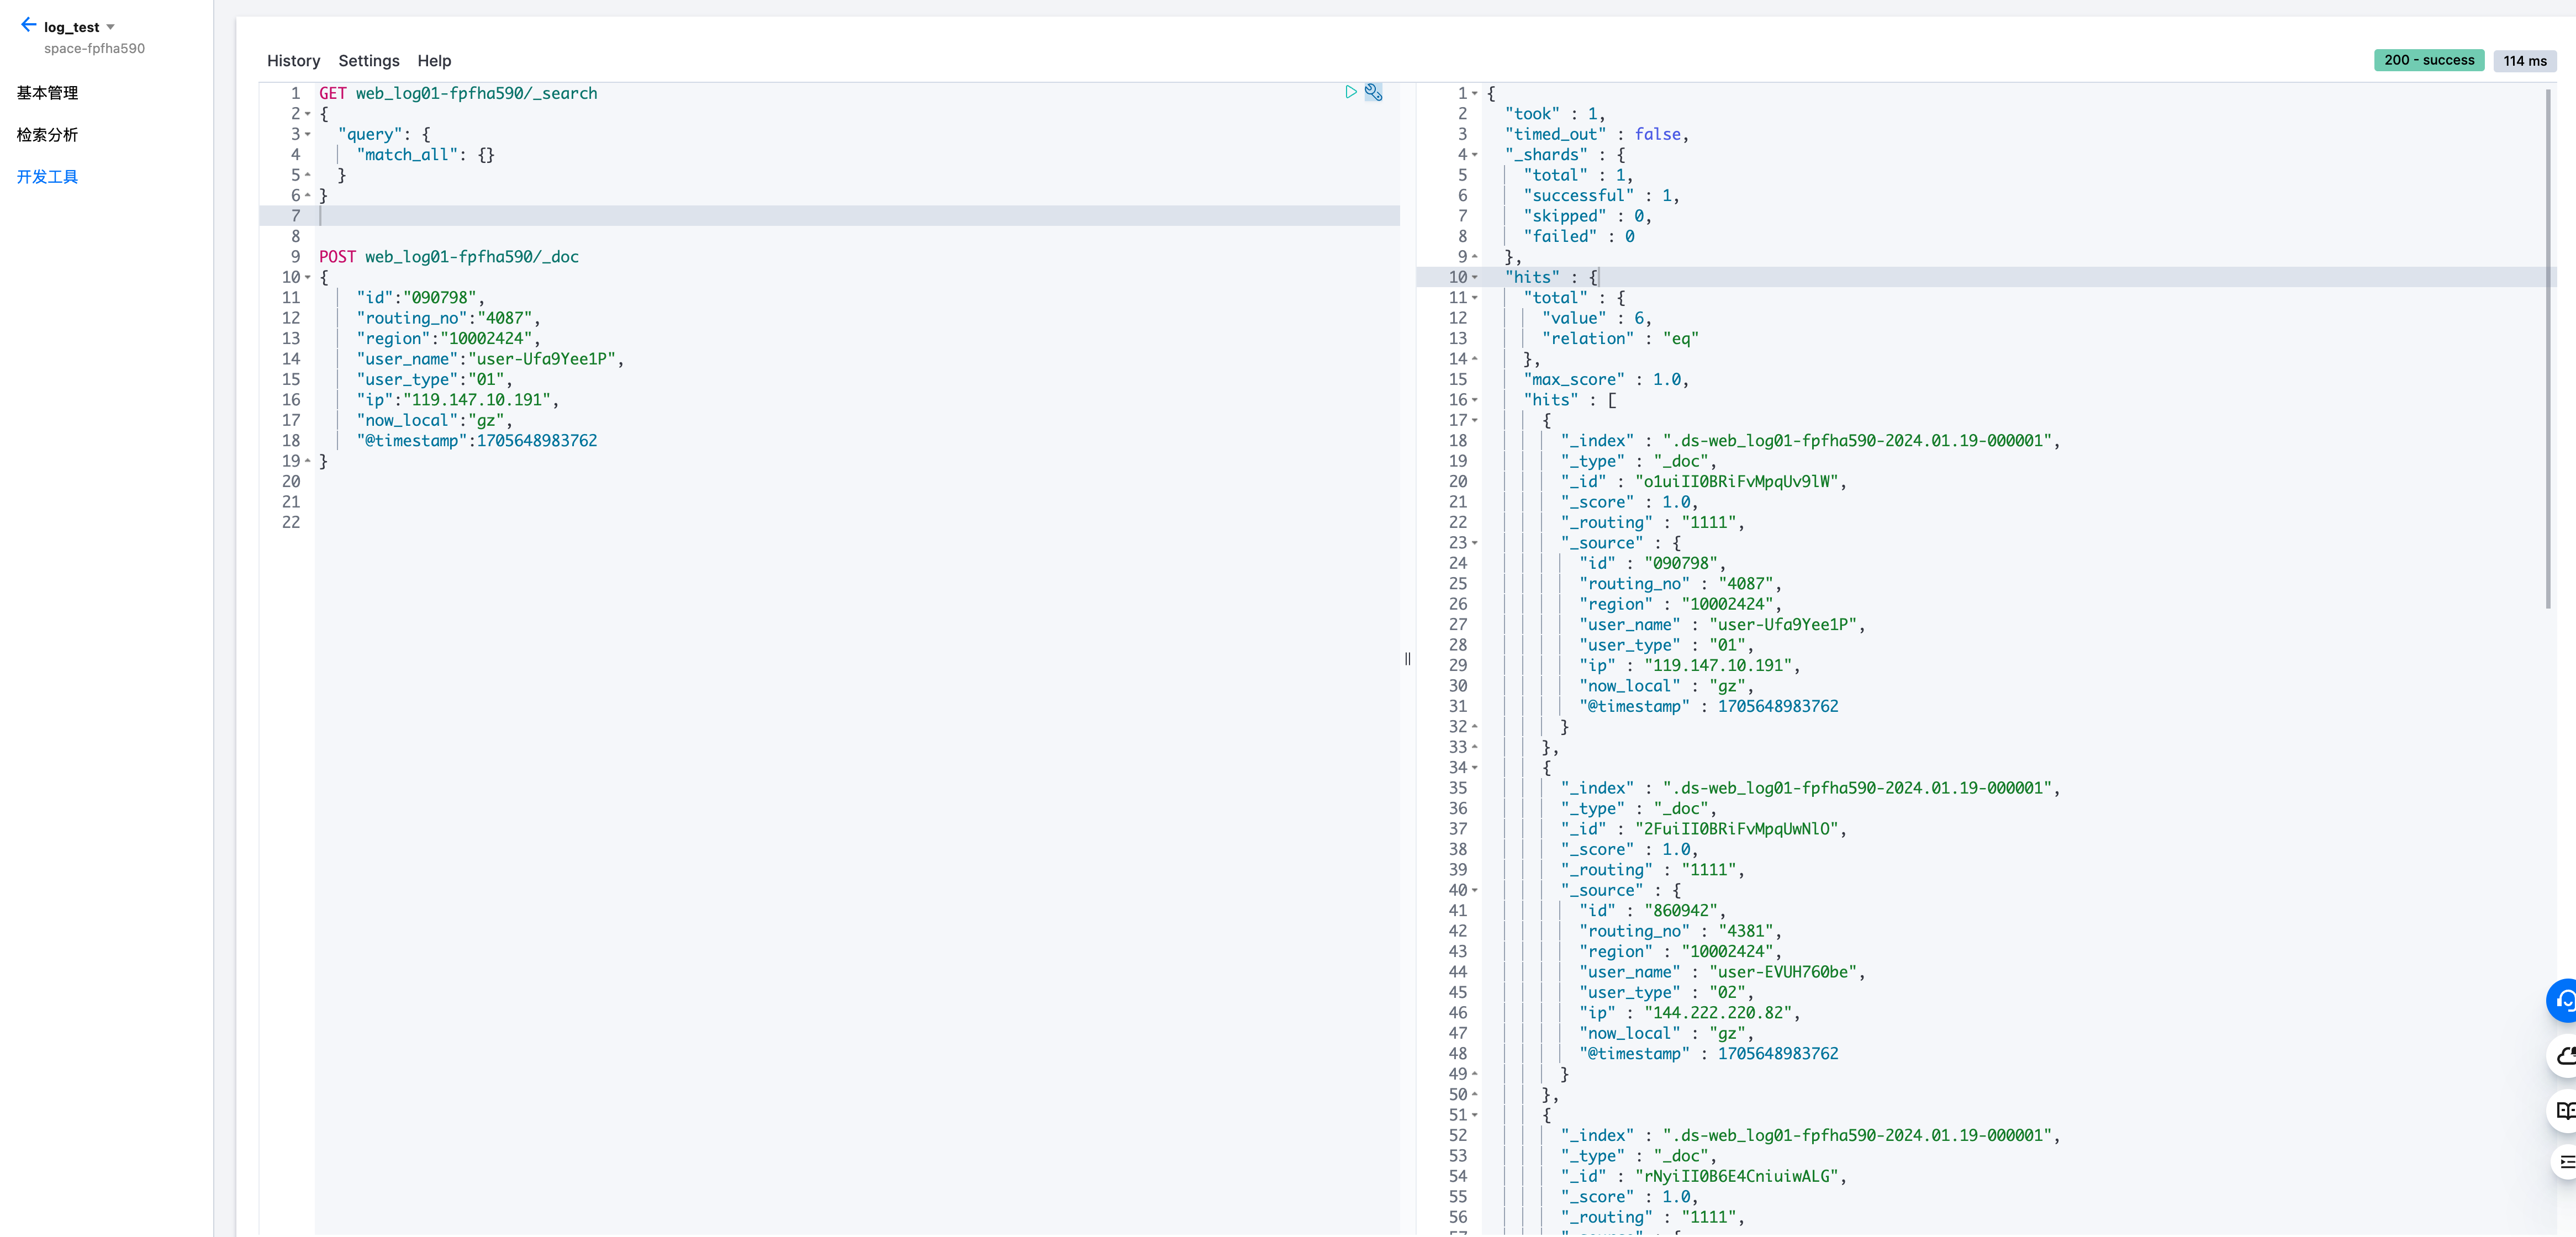This screenshot has height=1237, width=2576.
Task: Click the response panel vertical scrollbar
Action: pos(2548,350)
